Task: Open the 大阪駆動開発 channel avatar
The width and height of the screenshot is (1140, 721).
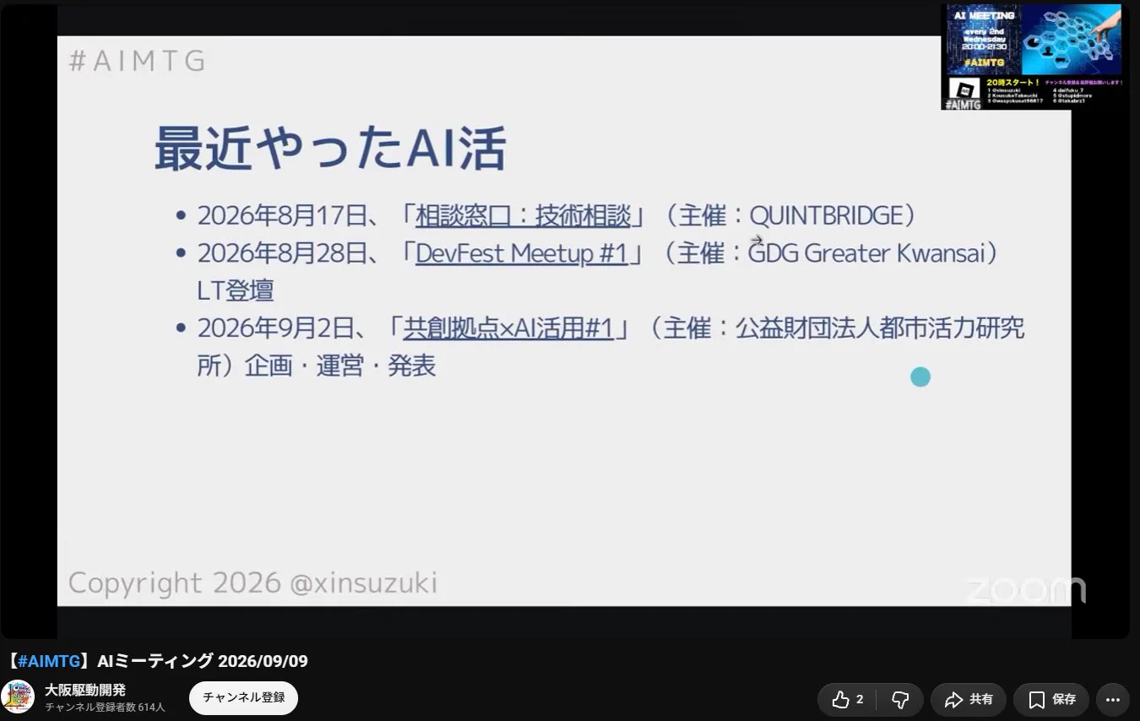Action: (x=18, y=697)
